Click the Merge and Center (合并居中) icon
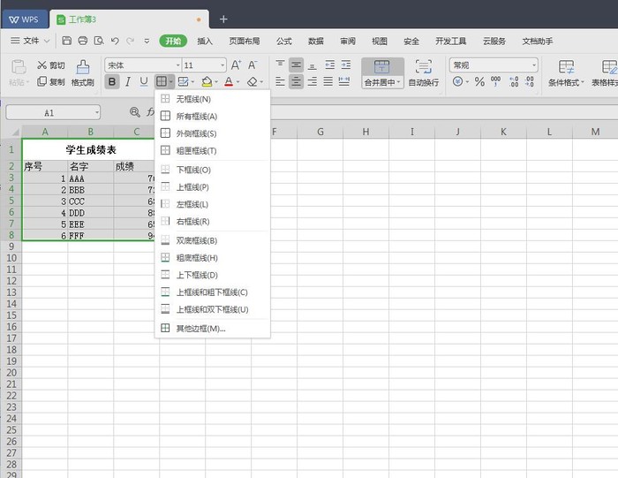Screen dimensions: 618x478 (x=381, y=66)
